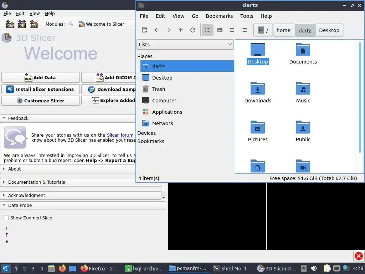Click the volume speaker tray icon

314,268
